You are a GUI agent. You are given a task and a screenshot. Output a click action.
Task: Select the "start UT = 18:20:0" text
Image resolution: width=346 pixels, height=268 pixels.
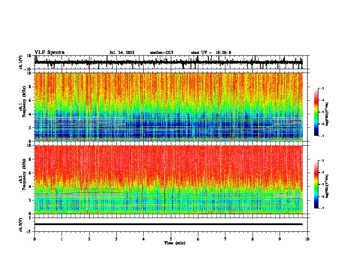tap(211, 53)
